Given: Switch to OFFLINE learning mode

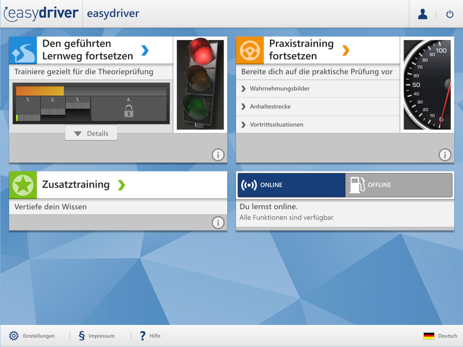Looking at the screenshot, I should pos(399,185).
